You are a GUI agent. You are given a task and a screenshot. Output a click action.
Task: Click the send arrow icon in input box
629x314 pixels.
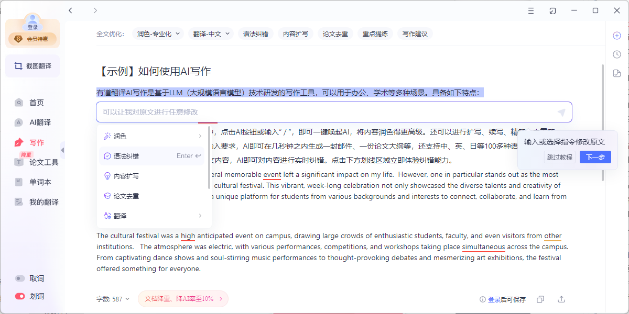[x=561, y=113]
